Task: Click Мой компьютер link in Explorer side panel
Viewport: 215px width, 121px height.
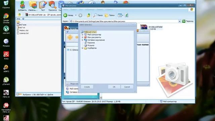Action: tap(74, 89)
